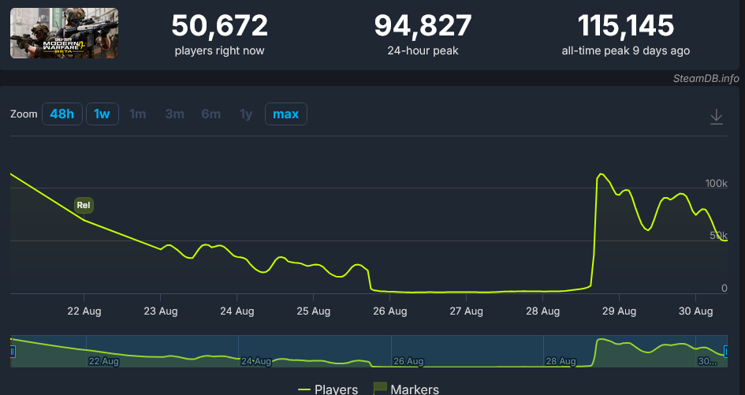This screenshot has width=745, height=395.
Task: Set chart zoom to 1m
Action: pyautogui.click(x=138, y=114)
